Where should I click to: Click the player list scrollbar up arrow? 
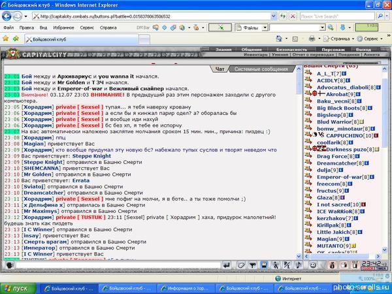(x=385, y=69)
